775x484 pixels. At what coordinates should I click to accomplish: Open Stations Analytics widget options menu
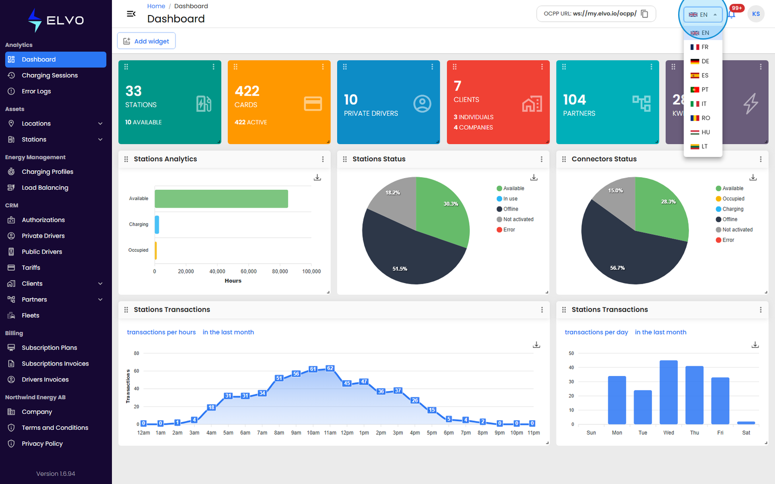click(323, 159)
